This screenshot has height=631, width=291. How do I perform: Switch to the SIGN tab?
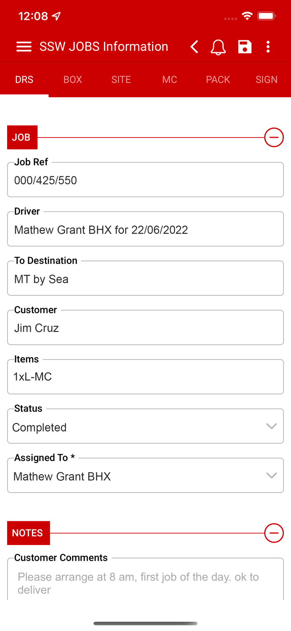tap(266, 79)
